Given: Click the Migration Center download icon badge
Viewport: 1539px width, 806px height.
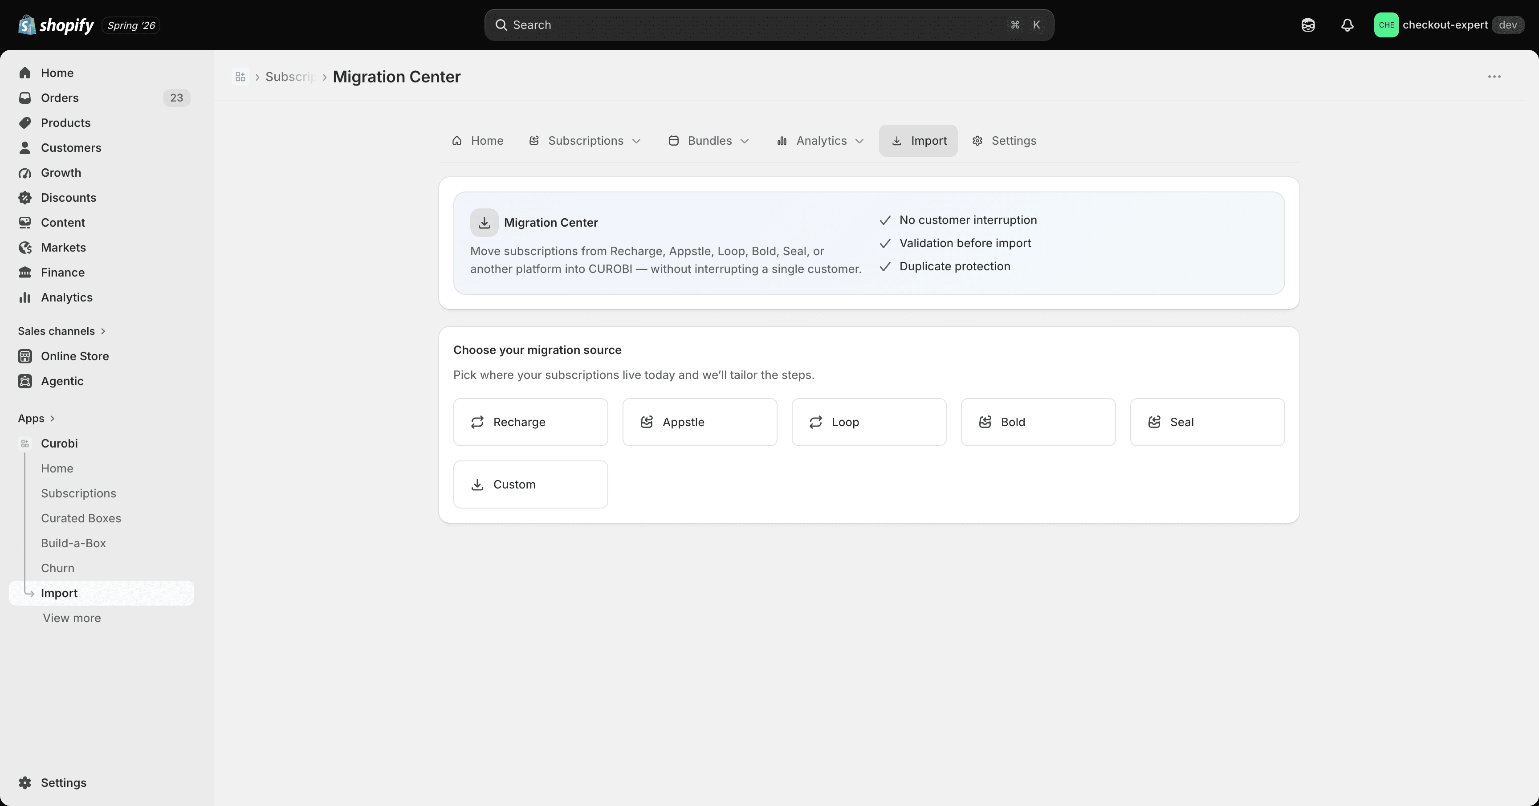Looking at the screenshot, I should (x=484, y=222).
